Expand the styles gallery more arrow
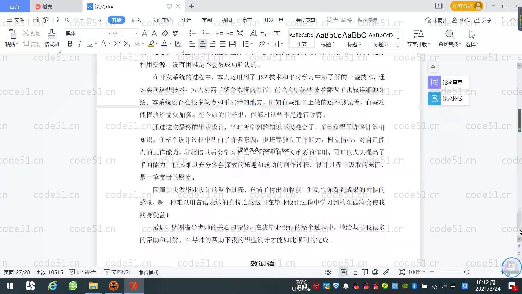 [x=398, y=45]
